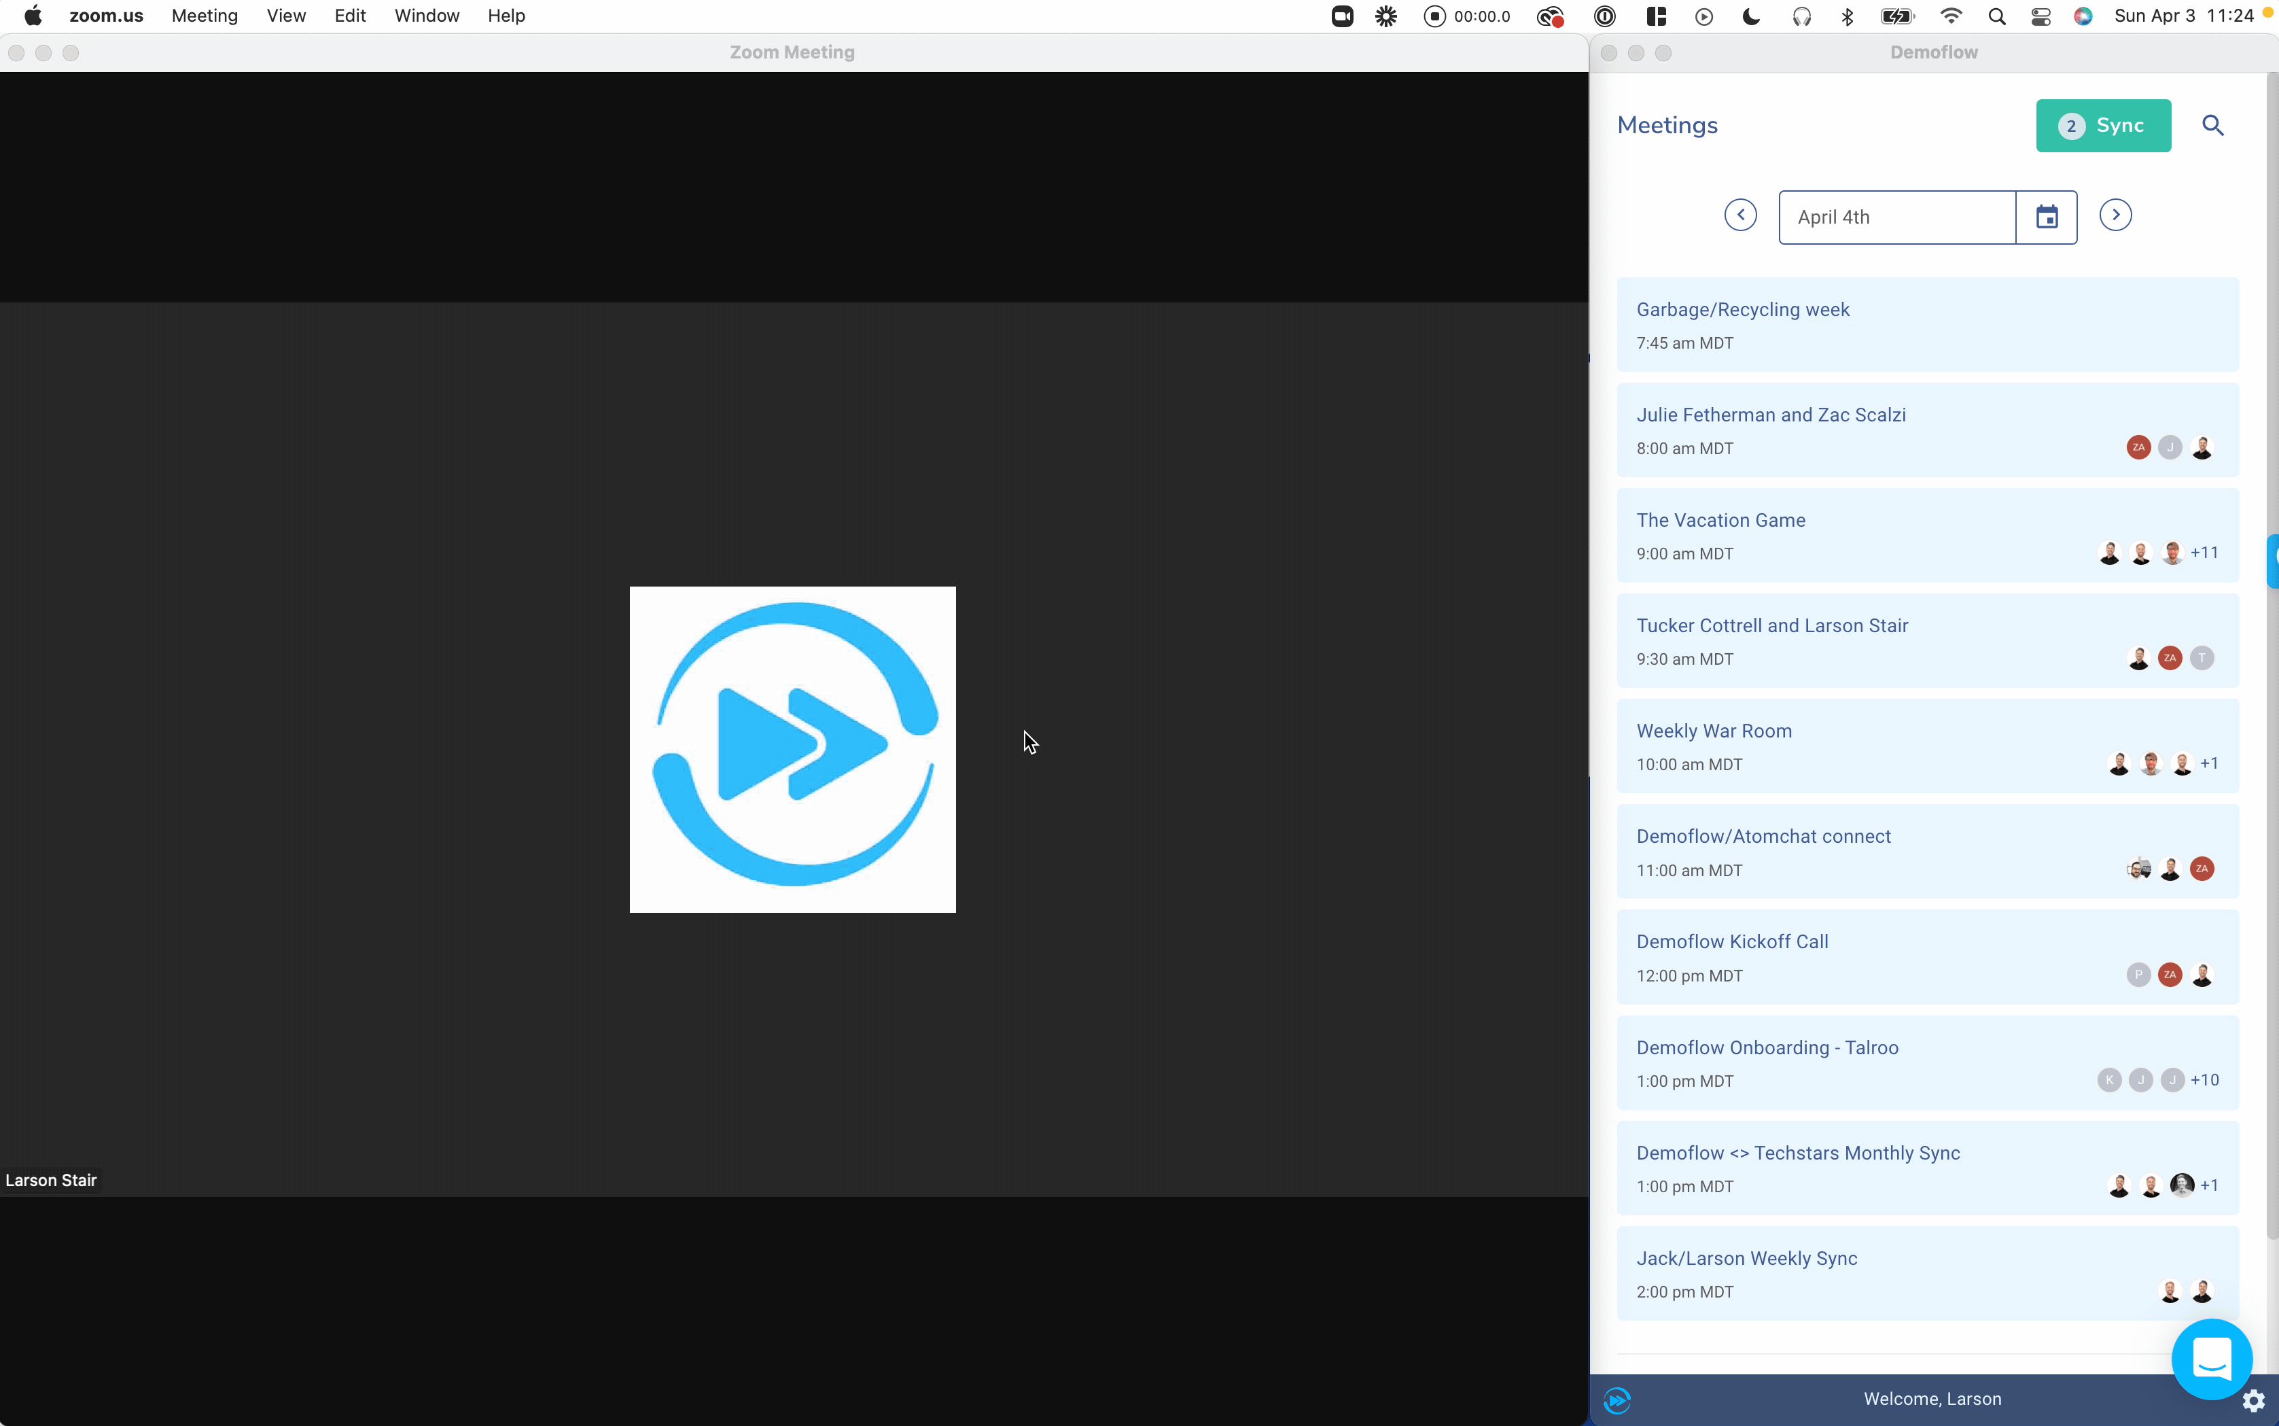This screenshot has width=2279, height=1426.
Task: Open the Meeting menu
Action: pyautogui.click(x=205, y=16)
